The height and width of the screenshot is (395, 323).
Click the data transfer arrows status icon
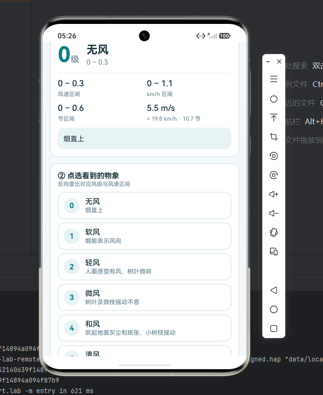click(201, 36)
